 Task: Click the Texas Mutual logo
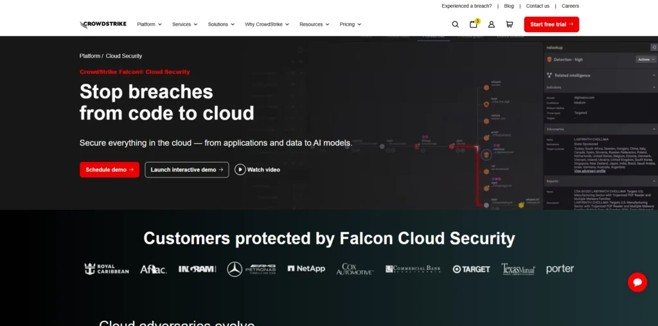(519, 269)
